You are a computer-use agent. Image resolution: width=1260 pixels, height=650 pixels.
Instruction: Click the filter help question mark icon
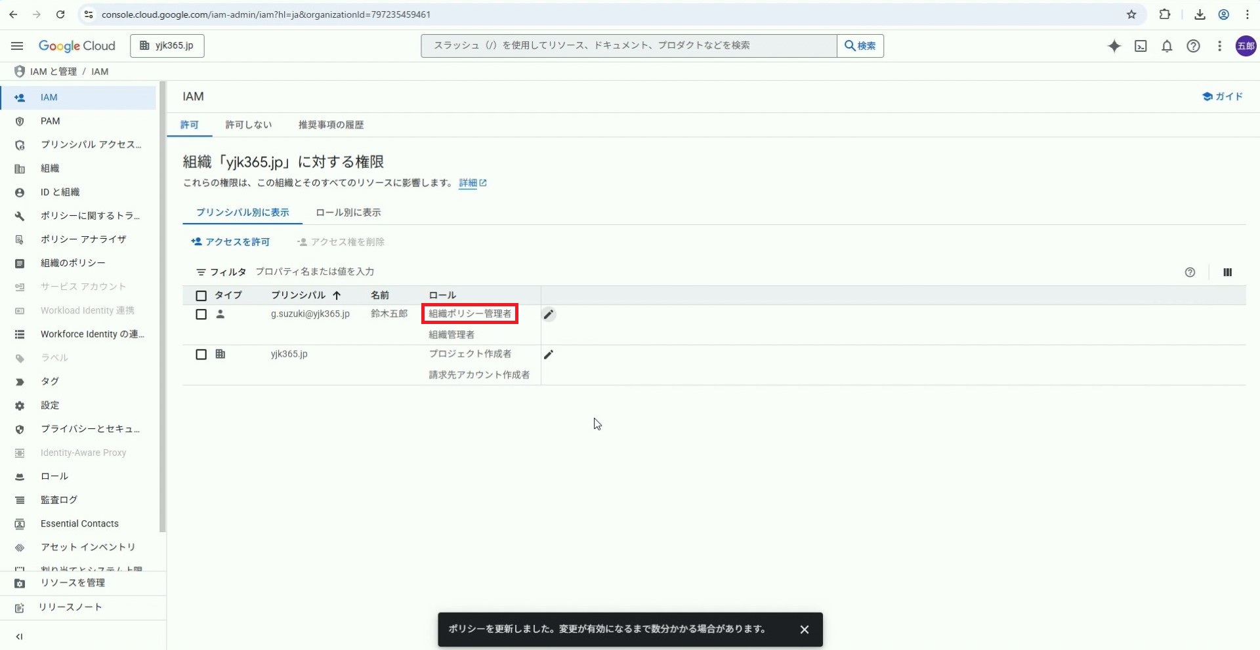(1190, 272)
